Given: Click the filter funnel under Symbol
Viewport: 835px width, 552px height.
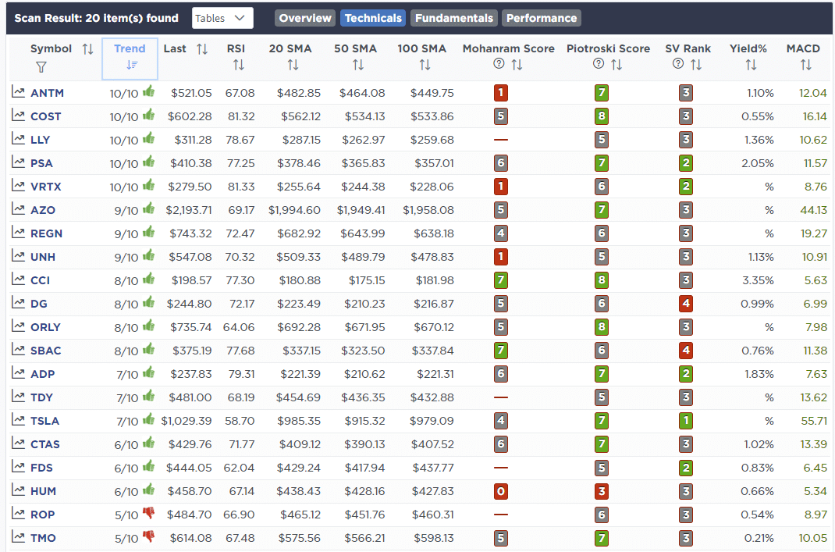Looking at the screenshot, I should pos(41,67).
